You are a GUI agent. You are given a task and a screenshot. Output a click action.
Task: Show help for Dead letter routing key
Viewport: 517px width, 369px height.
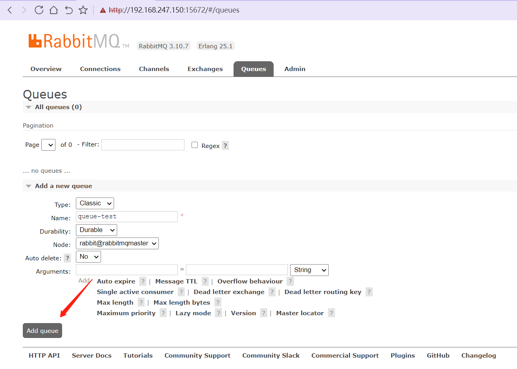point(369,292)
